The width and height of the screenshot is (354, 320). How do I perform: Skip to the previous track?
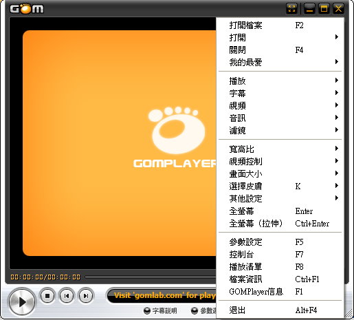click(x=67, y=296)
